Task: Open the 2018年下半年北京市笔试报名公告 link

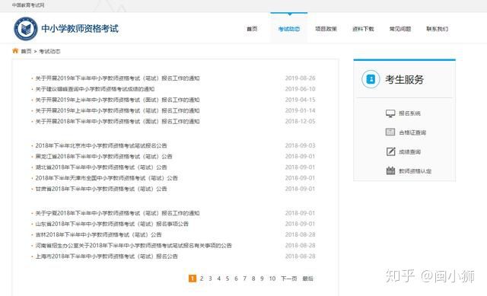Action: [x=101, y=145]
